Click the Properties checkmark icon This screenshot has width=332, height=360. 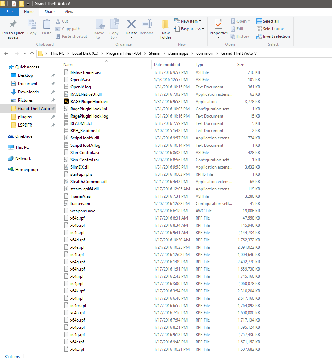219,24
